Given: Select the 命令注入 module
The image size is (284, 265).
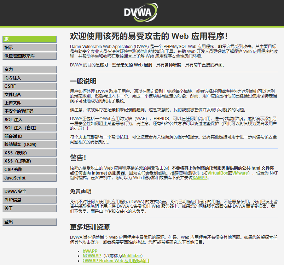Looking at the screenshot, I should (29, 78).
